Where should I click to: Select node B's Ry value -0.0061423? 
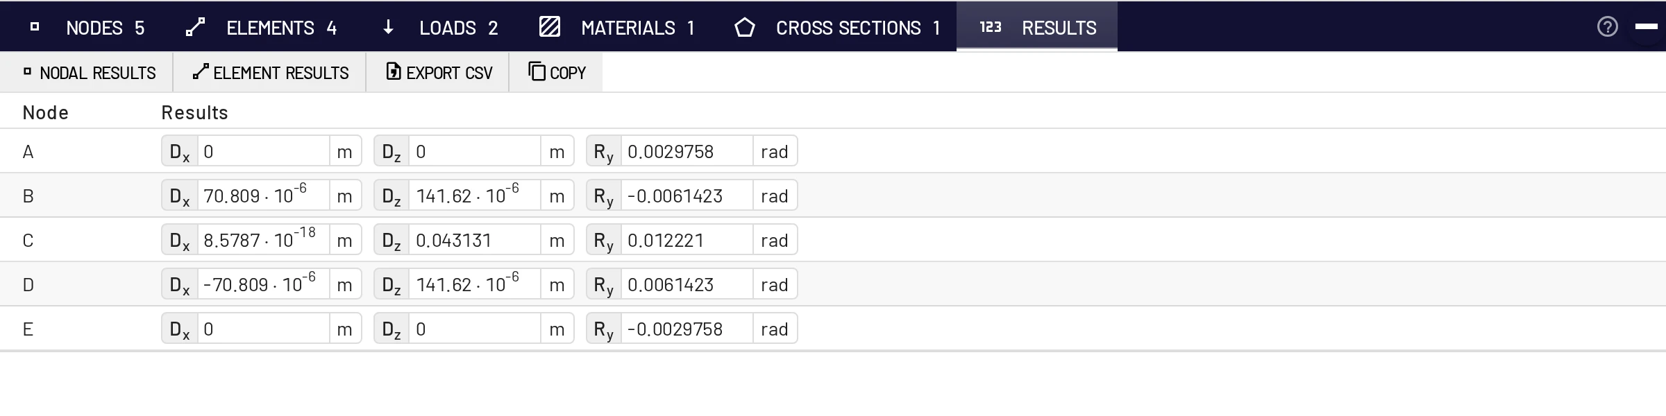tap(687, 196)
